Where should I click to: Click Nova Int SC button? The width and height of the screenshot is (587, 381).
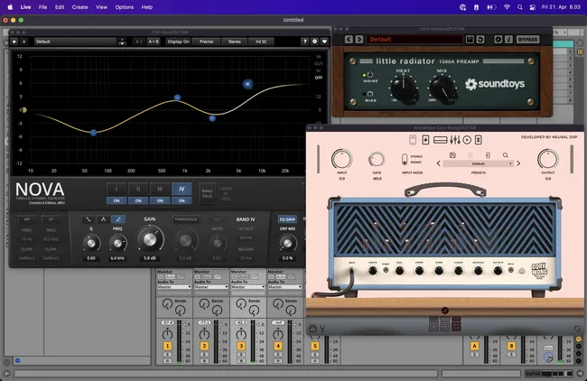point(261,42)
